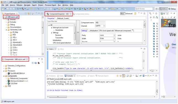Click Link with Editor in Project Explorer
The width and height of the screenshot is (178, 104).
[29, 13]
